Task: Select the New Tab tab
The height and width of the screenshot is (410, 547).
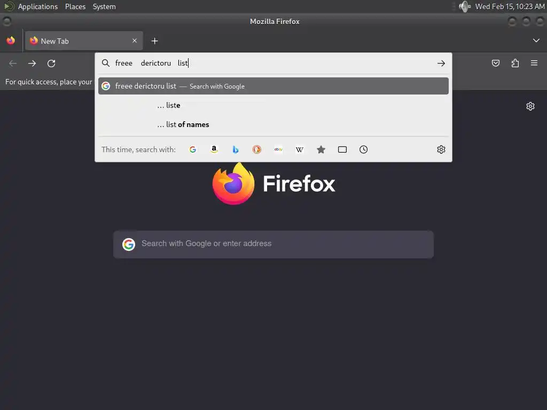Action: 84,41
